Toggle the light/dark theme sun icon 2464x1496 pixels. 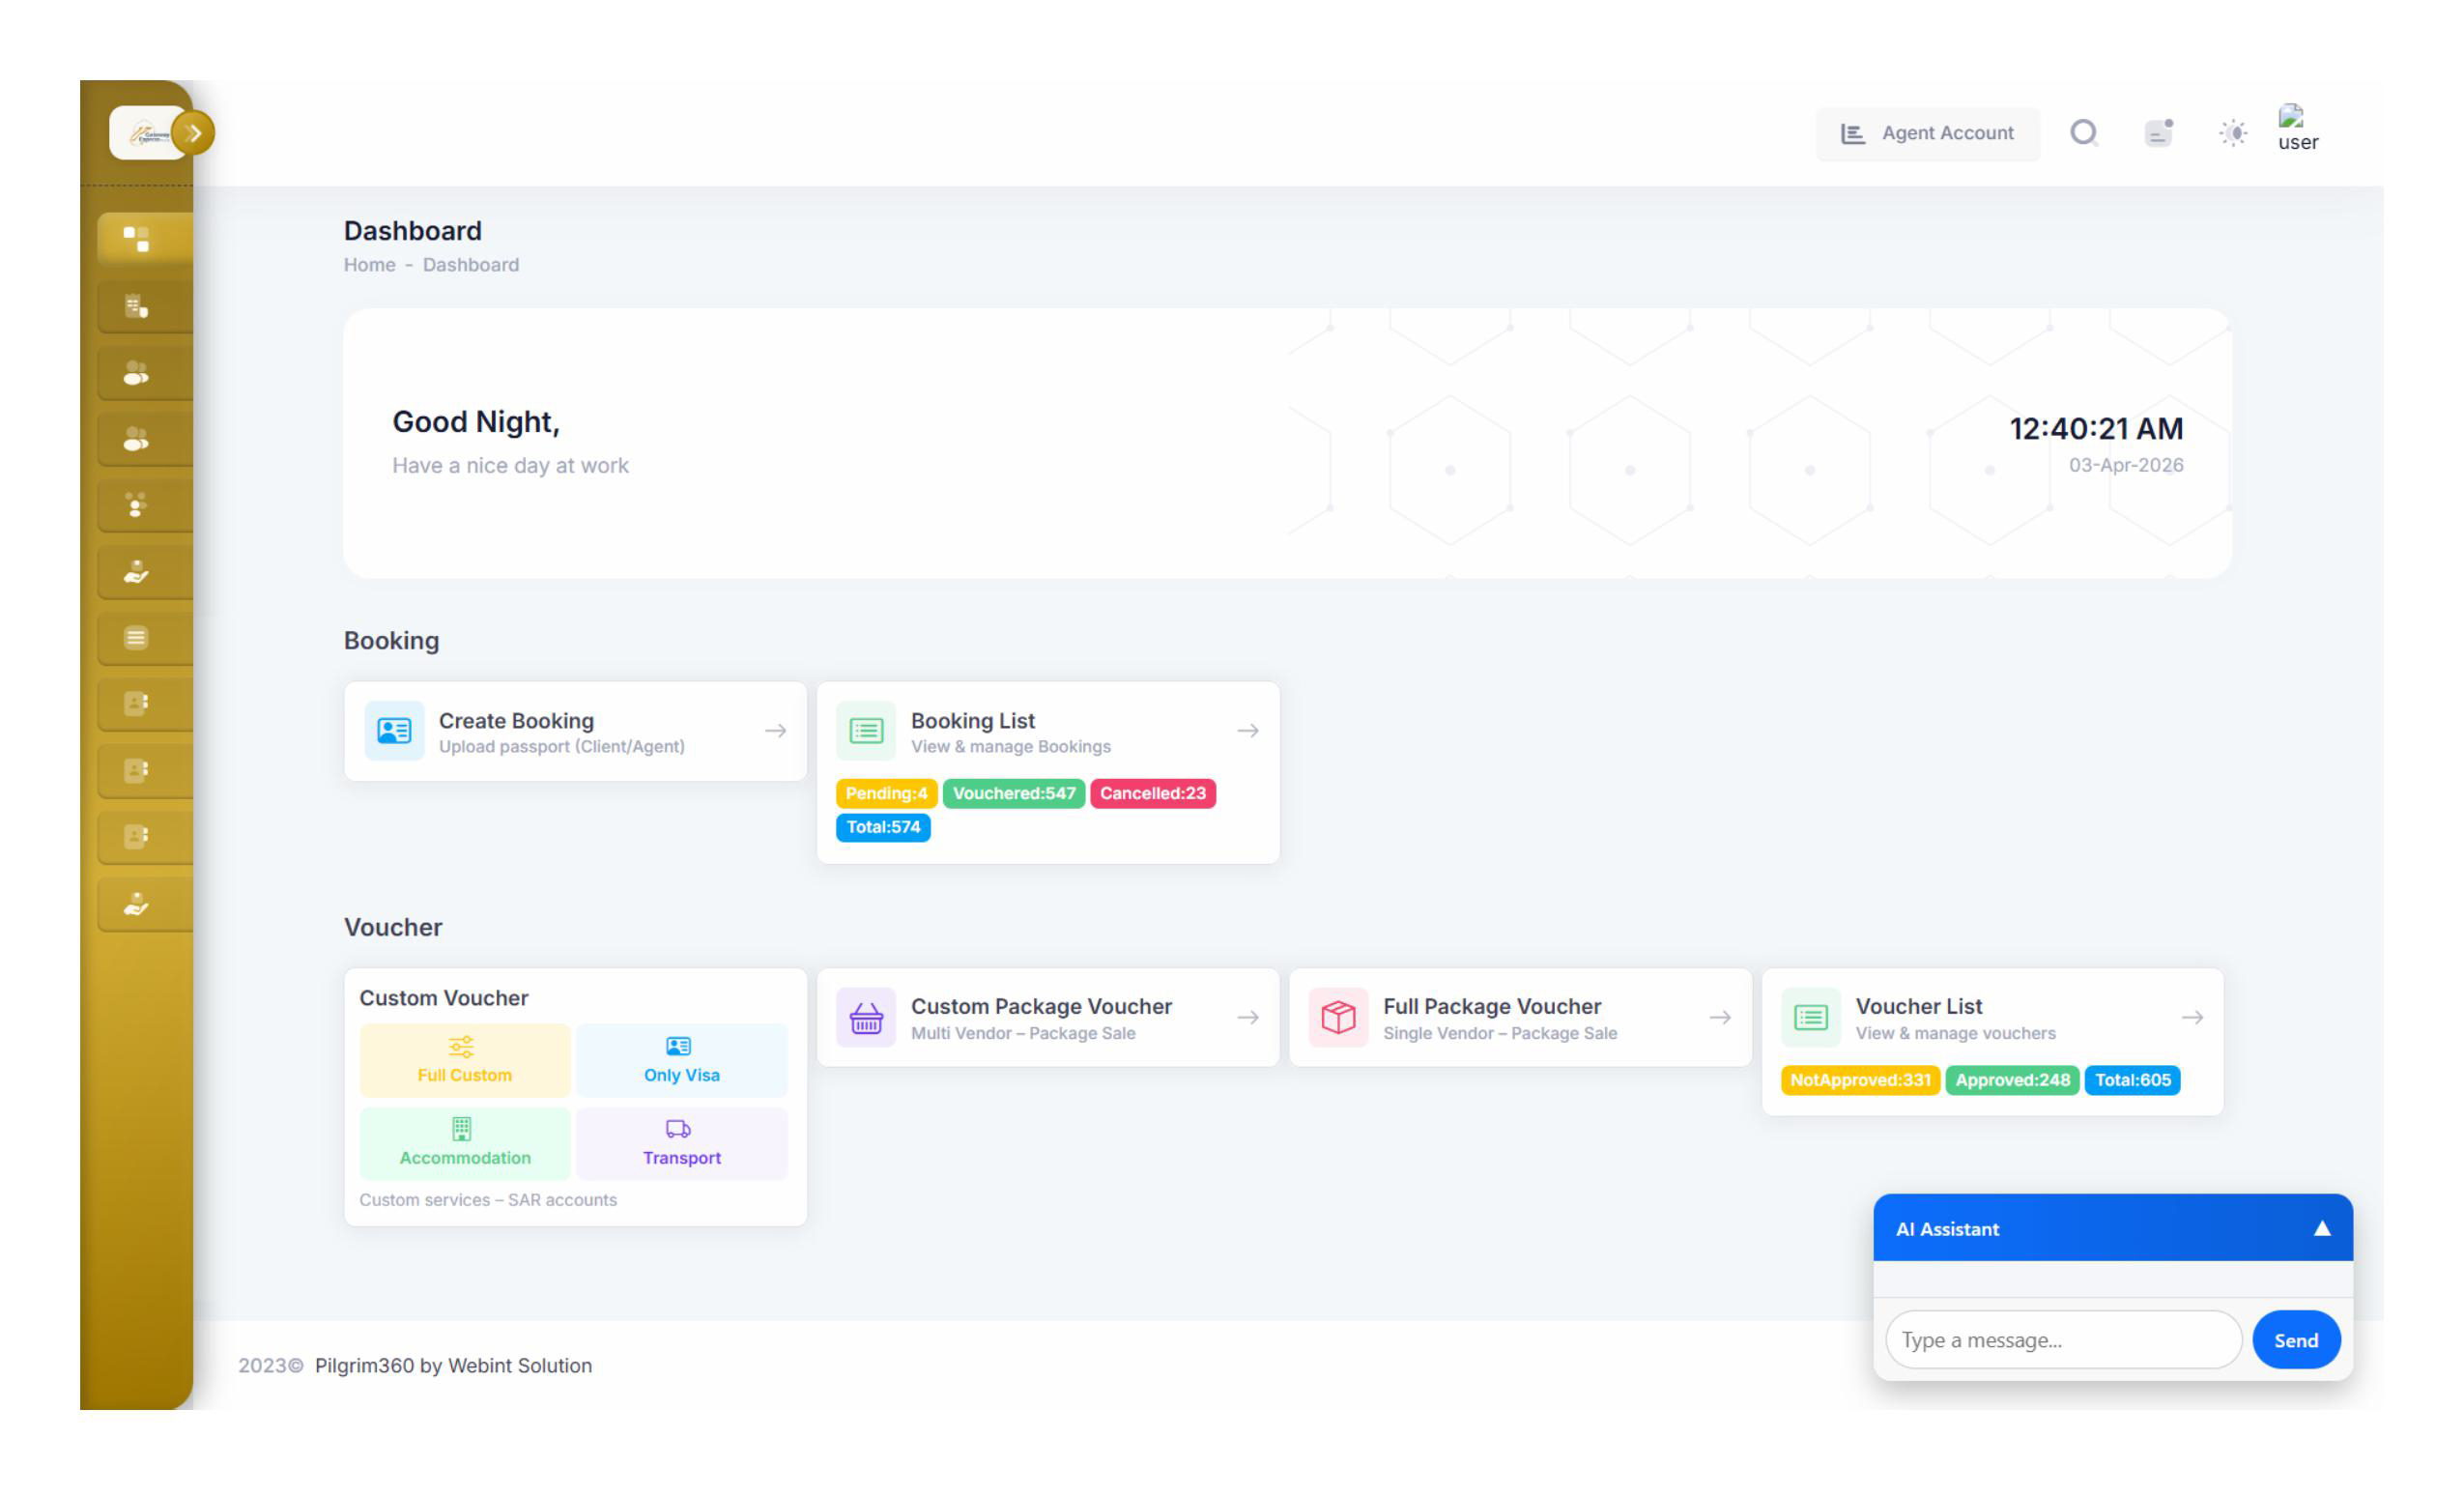(2232, 132)
